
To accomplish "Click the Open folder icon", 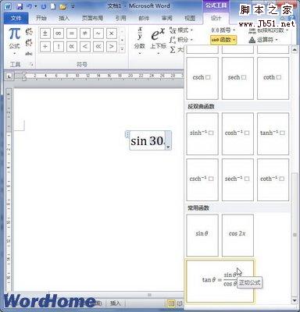I will [x=62, y=7].
